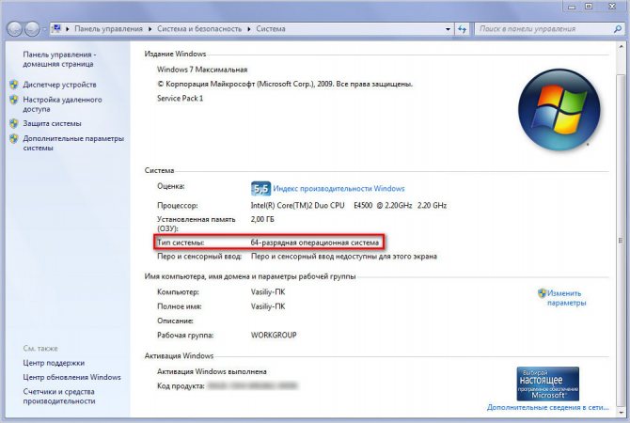Expand arrow after Система и безопасность breadcrumb
Viewport: 630px width, 423px height.
pyautogui.click(x=248, y=29)
